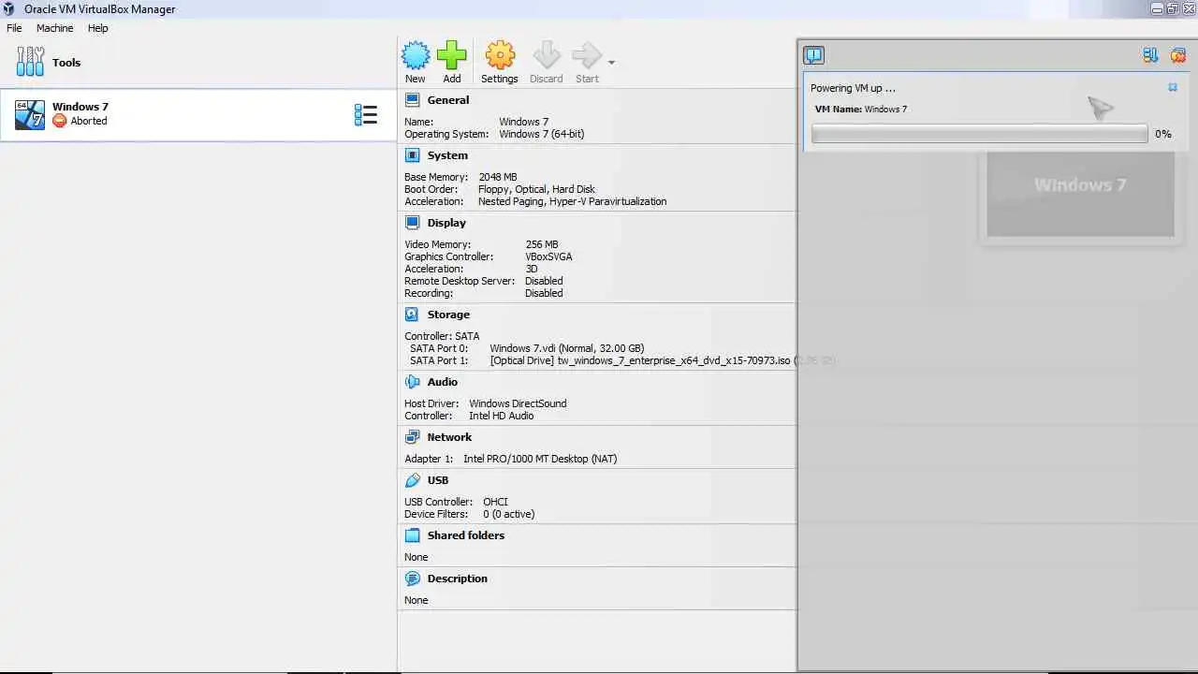This screenshot has width=1198, height=674.
Task: Click the Settings button label
Action: pyautogui.click(x=500, y=79)
